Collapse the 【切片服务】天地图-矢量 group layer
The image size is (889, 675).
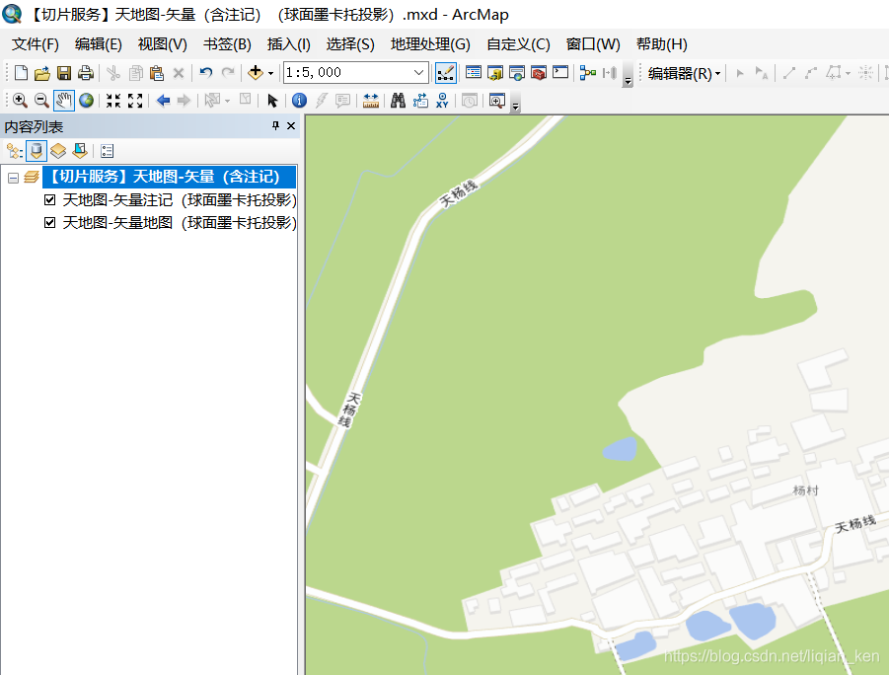pyautogui.click(x=13, y=178)
